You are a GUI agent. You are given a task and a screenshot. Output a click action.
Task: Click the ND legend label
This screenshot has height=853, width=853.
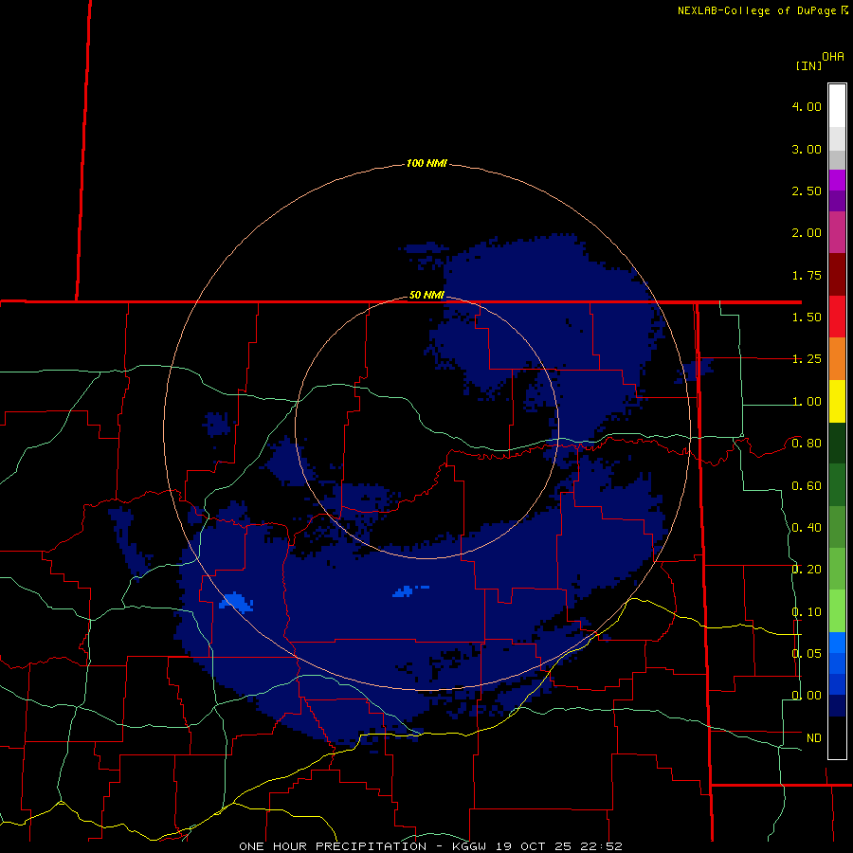click(x=814, y=738)
